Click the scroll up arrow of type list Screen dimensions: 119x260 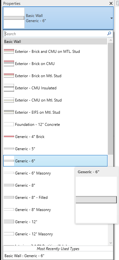(111, 40)
